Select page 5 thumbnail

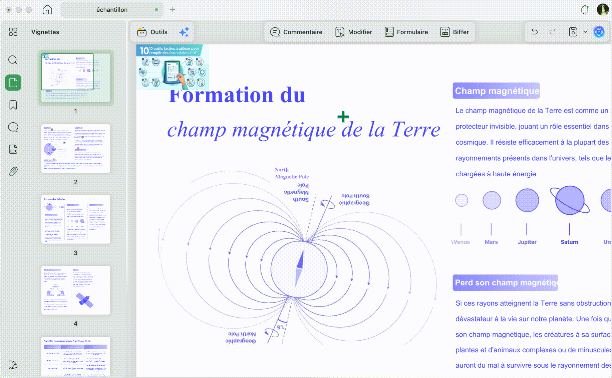click(76, 356)
